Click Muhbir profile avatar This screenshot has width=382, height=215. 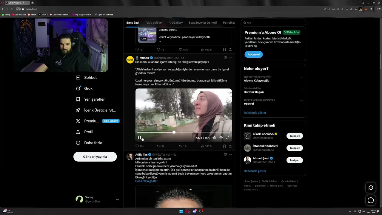point(130,60)
